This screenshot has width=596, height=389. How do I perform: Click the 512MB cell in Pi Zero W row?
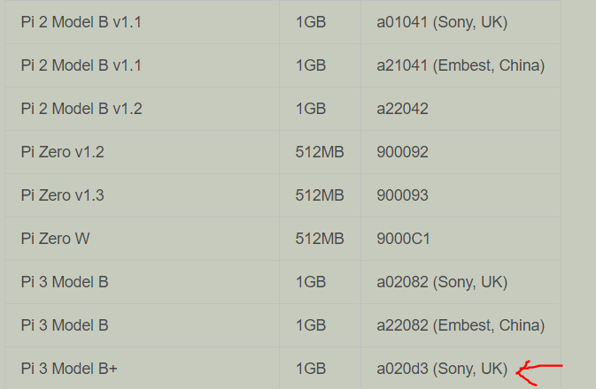click(320, 239)
